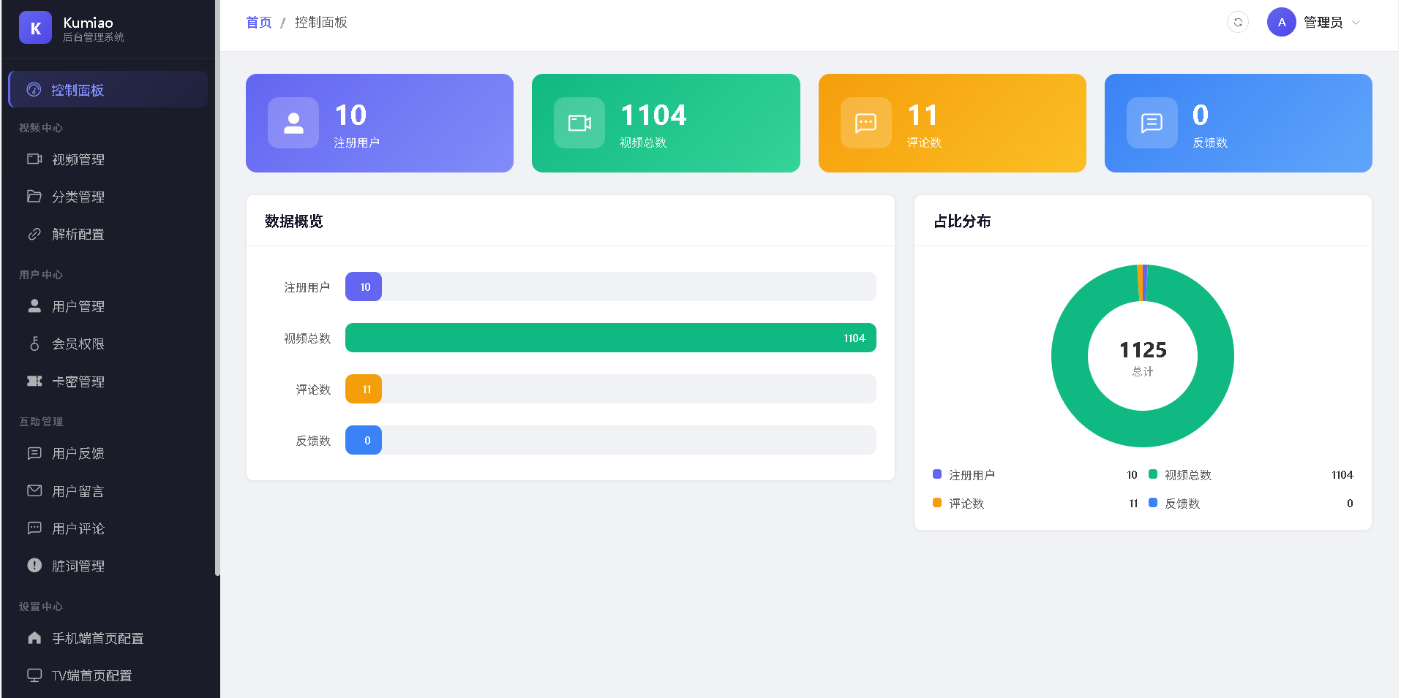Open 视频管理 in sidebar
Viewport: 1401px width, 698px height.
[108, 159]
